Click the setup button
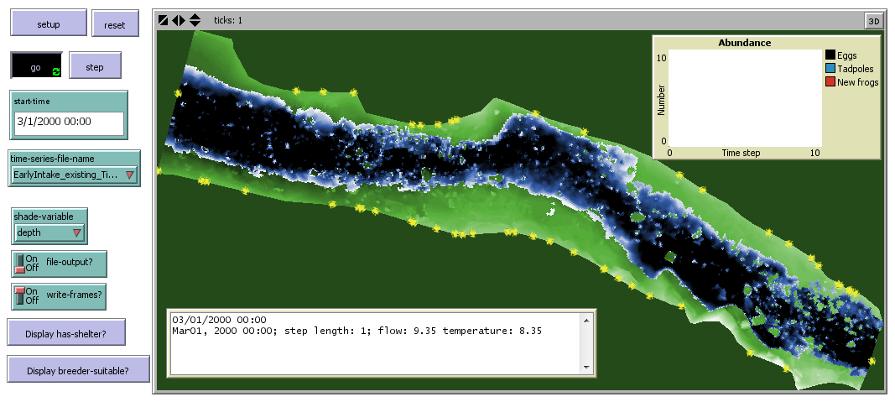895x402 pixels. 49,23
